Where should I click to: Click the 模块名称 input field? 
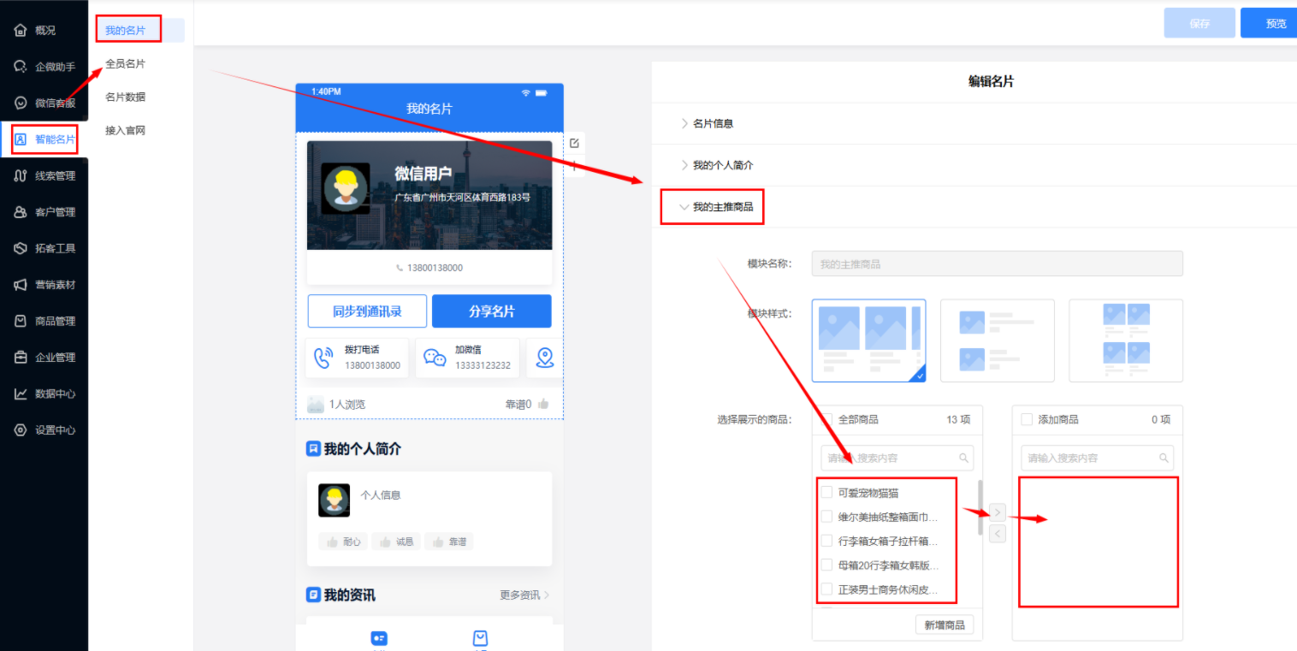click(x=998, y=263)
